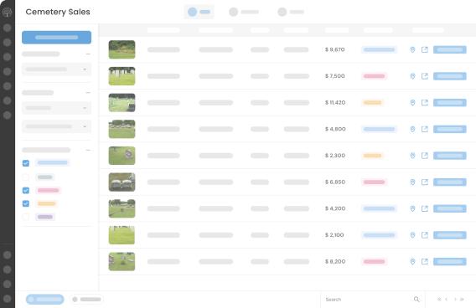
Task: Show map location for the $2,100 listing
Action: [x=412, y=235]
